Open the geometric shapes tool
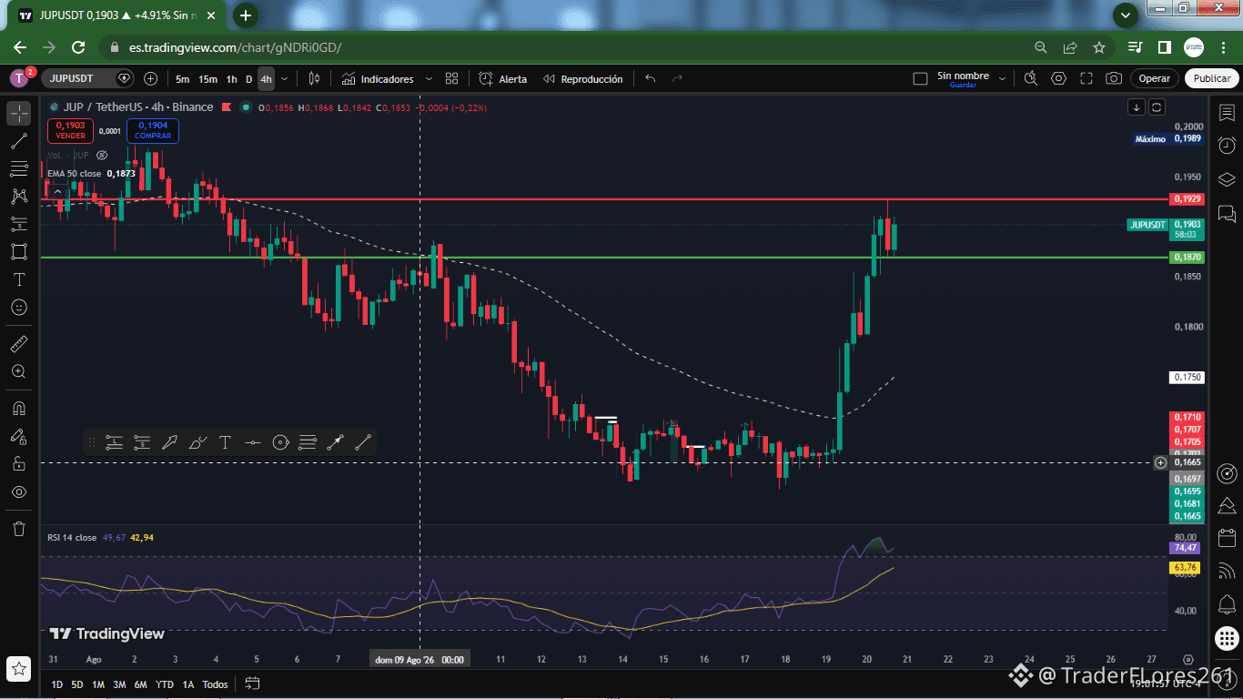Viewport: 1243px width, 699px height. [x=18, y=251]
